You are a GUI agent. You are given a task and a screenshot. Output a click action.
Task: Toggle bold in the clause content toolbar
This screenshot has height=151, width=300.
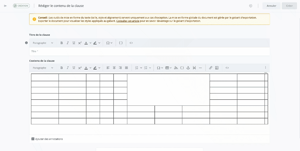[62, 68]
